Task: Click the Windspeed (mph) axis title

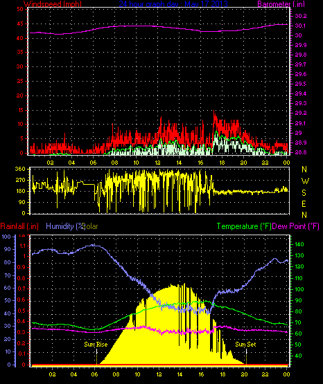Action: (x=53, y=4)
